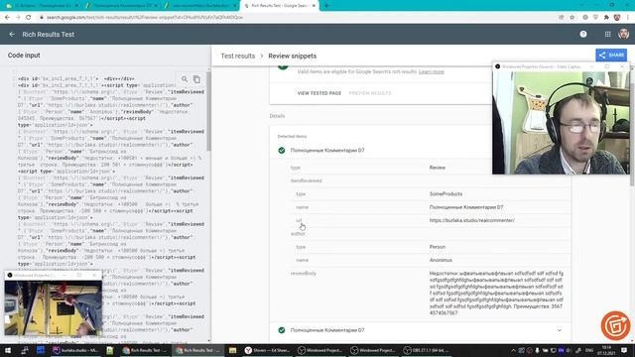Open a new browser tab

click(326, 6)
